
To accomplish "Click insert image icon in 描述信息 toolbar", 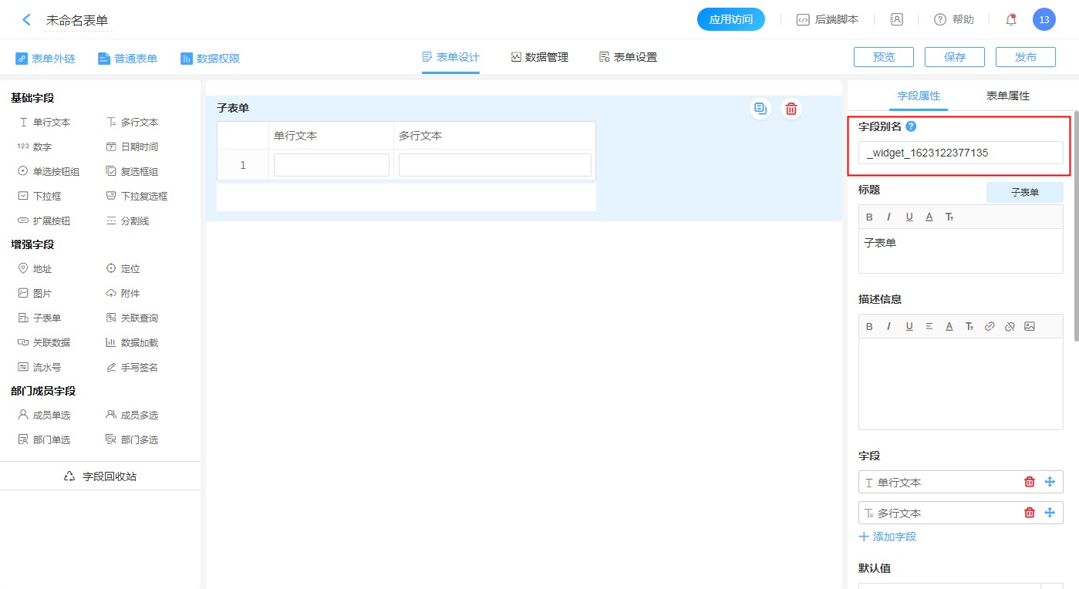I will 1029,326.
